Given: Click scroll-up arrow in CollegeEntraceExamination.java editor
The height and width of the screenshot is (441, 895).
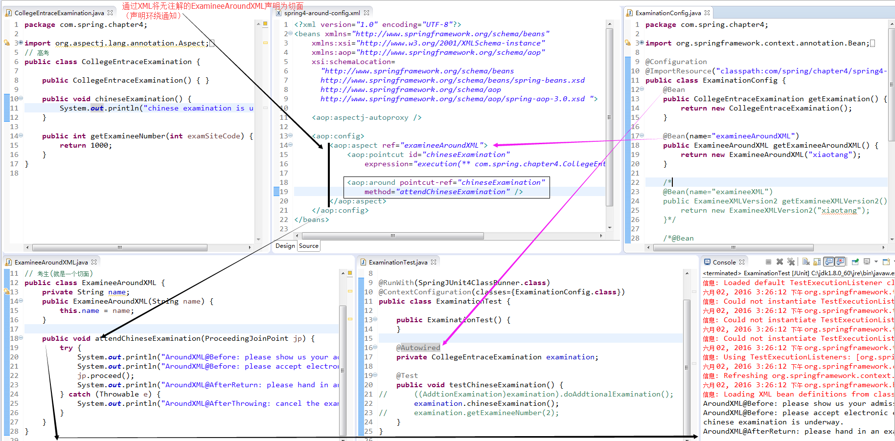Looking at the screenshot, I should coord(258,23).
